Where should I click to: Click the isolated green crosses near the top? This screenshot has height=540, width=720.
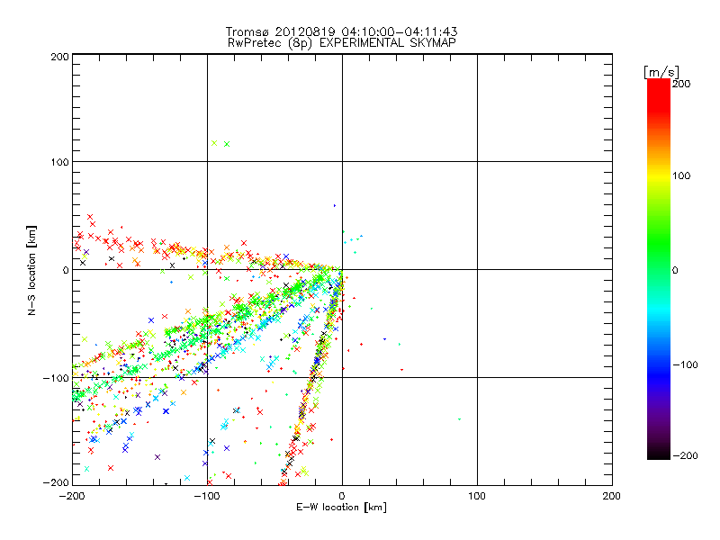click(220, 143)
